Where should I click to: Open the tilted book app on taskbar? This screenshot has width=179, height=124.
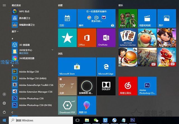coord(123,120)
